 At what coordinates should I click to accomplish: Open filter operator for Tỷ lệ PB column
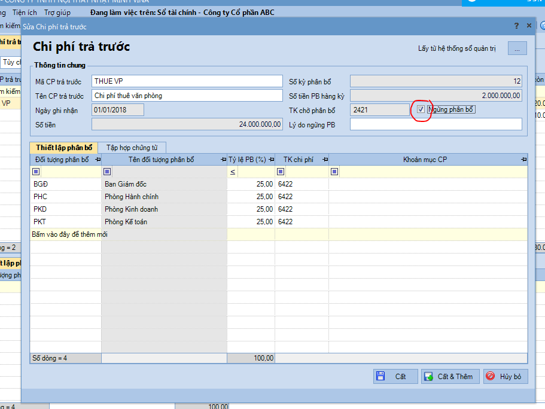tap(233, 172)
